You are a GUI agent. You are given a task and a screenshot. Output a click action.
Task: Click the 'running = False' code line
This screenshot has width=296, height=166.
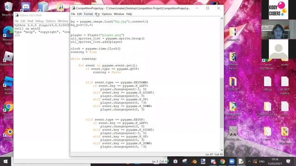pyautogui.click(x=107, y=72)
